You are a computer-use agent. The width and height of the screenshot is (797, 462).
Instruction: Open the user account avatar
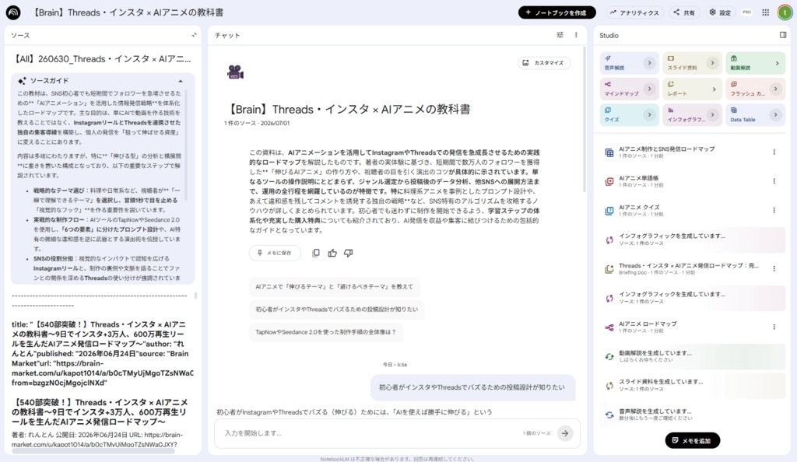pyautogui.click(x=785, y=12)
